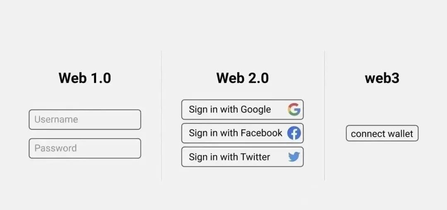This screenshot has width=447, height=210.
Task: Click the Google "G" logo icon
Action: coord(294,109)
